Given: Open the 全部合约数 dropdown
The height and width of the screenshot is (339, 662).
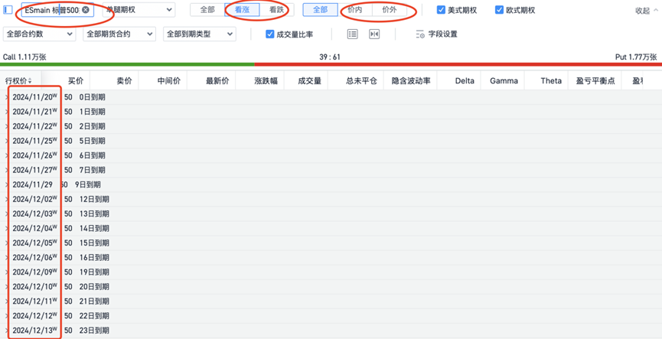Looking at the screenshot, I should click(x=39, y=34).
